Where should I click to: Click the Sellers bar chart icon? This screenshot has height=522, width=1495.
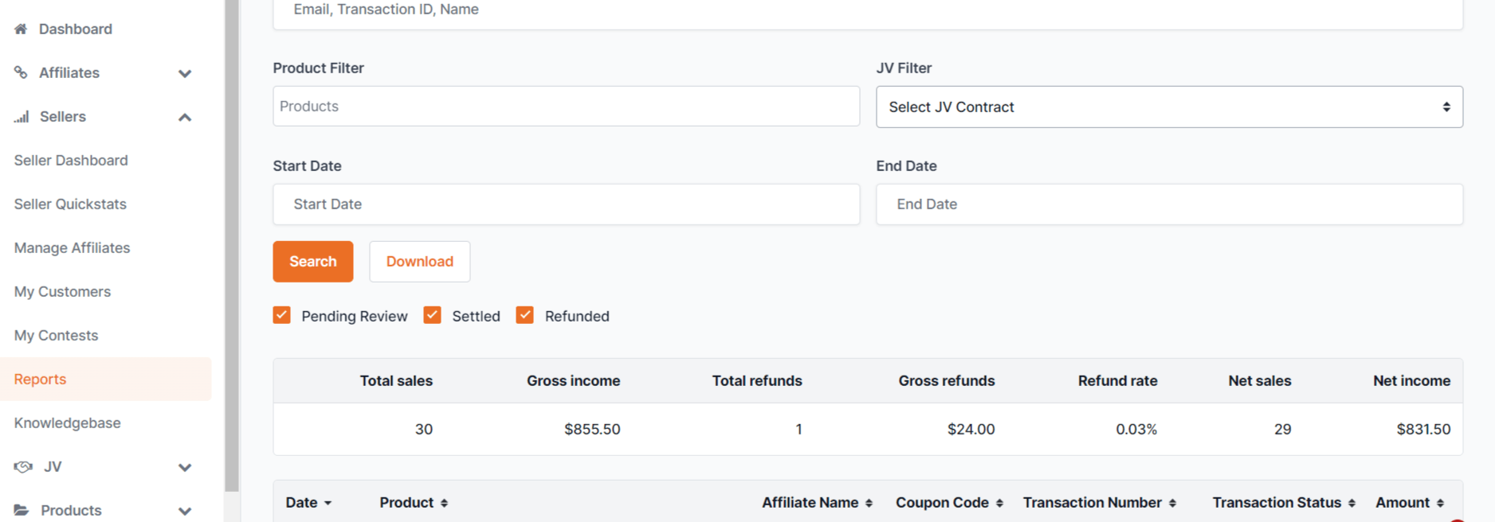coord(22,116)
